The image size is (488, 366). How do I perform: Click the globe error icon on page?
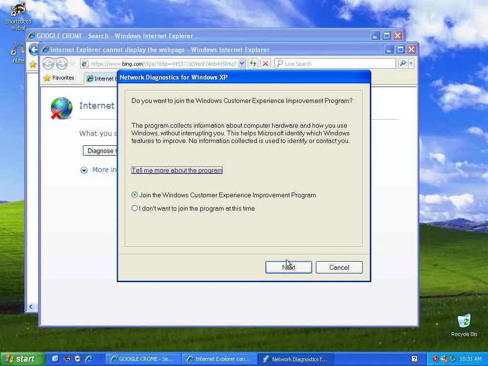pos(61,108)
